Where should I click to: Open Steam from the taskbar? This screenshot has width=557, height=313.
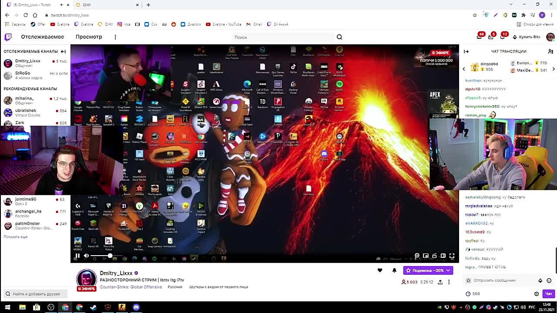[94, 307]
